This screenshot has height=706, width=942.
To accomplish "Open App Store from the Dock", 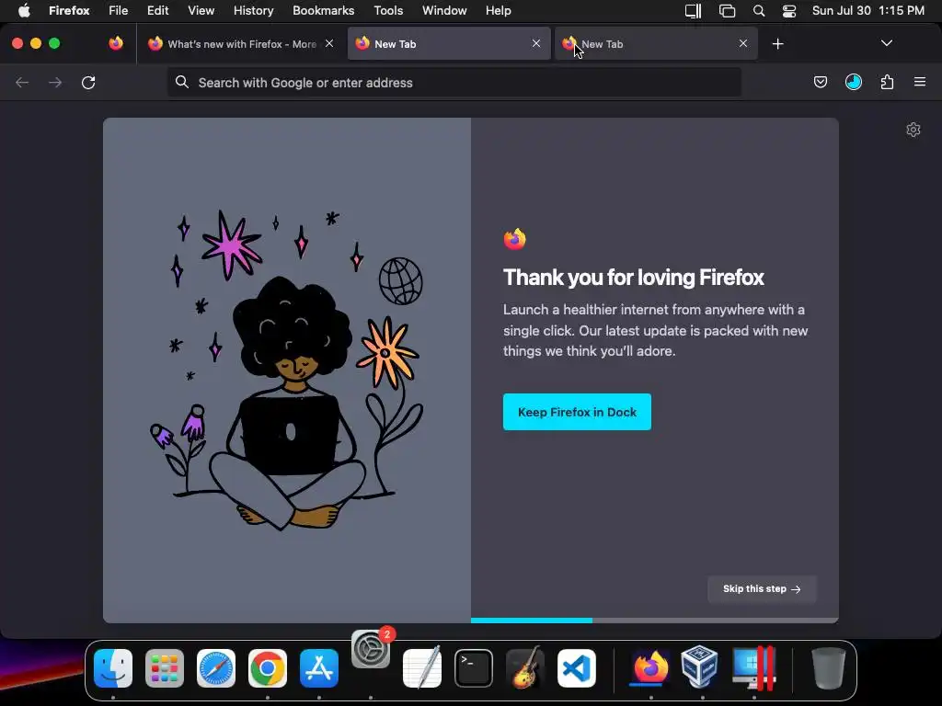I will [319, 668].
